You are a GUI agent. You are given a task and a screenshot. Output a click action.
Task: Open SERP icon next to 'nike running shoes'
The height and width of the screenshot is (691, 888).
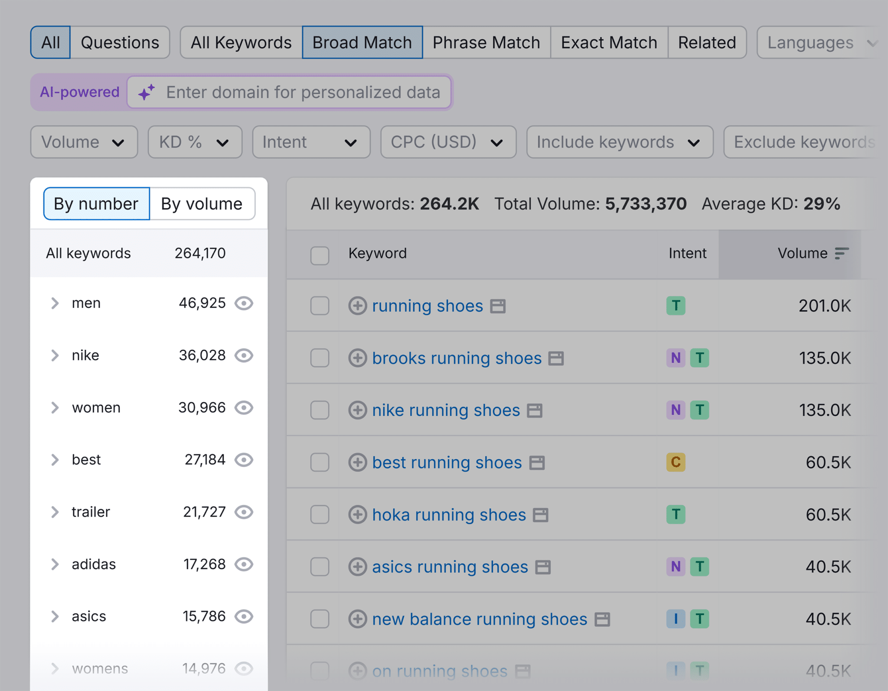click(x=535, y=411)
